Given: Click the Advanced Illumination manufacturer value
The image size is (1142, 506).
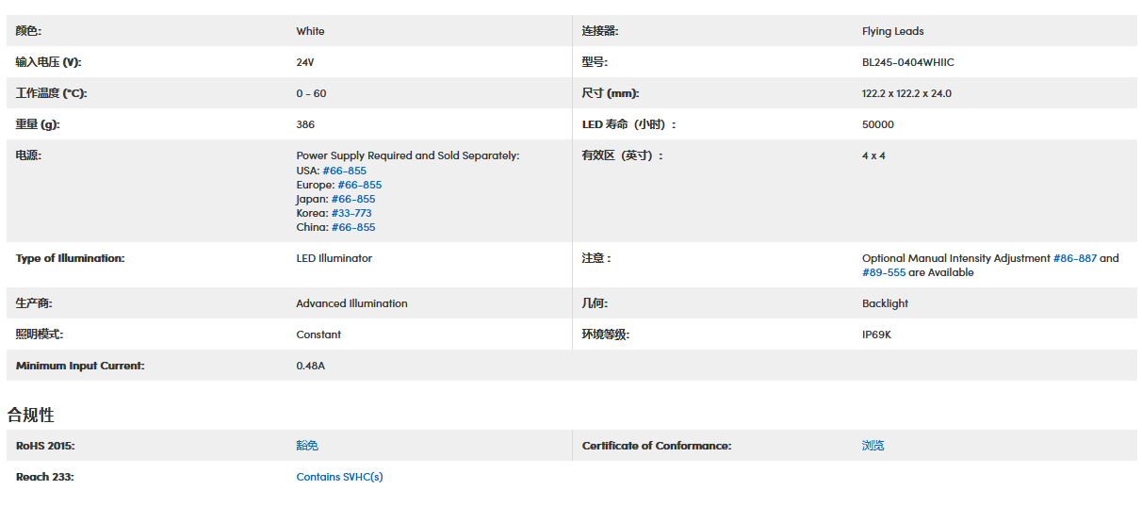Looking at the screenshot, I should (351, 303).
